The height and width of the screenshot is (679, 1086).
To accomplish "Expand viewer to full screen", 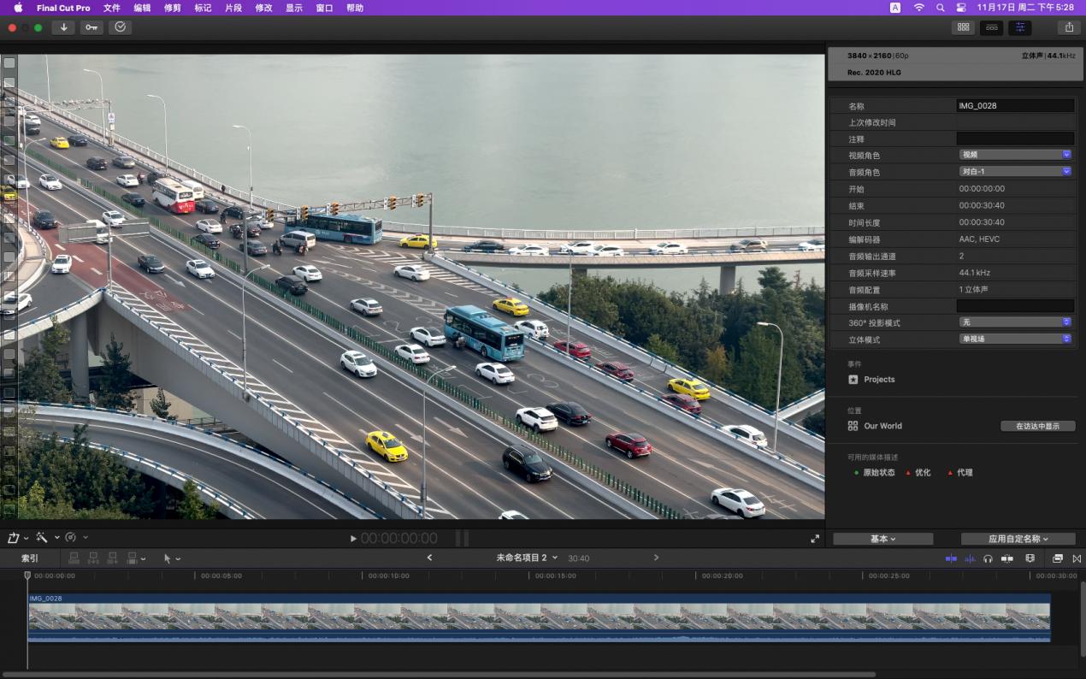I will click(814, 539).
